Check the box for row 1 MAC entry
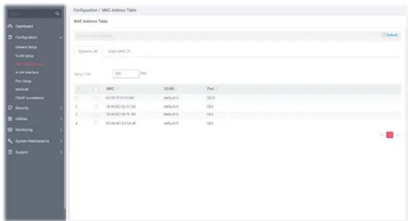Viewport: 408px width, 221px height. point(96,98)
